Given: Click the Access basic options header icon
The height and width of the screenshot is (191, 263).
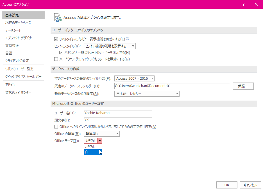Looking at the screenshot, I should 58,17.
